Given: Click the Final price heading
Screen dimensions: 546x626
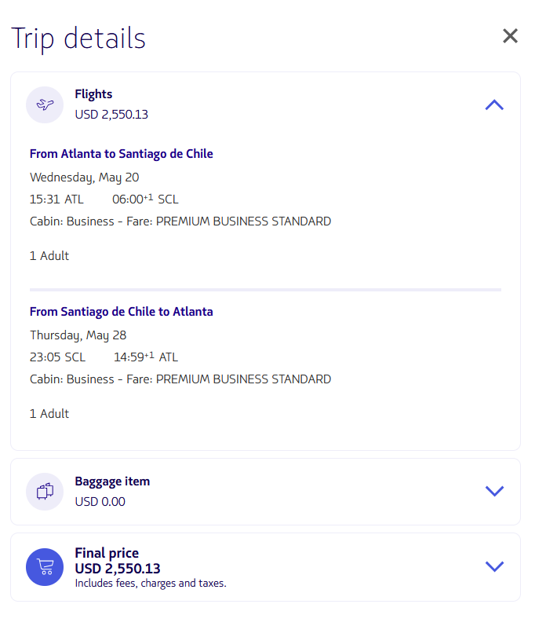Looking at the screenshot, I should tap(107, 553).
